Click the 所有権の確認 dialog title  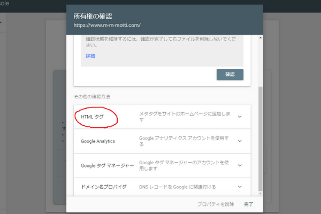(93, 16)
